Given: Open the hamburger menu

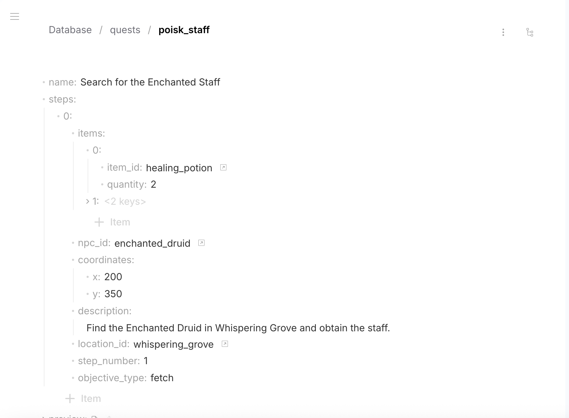Looking at the screenshot, I should [x=15, y=16].
